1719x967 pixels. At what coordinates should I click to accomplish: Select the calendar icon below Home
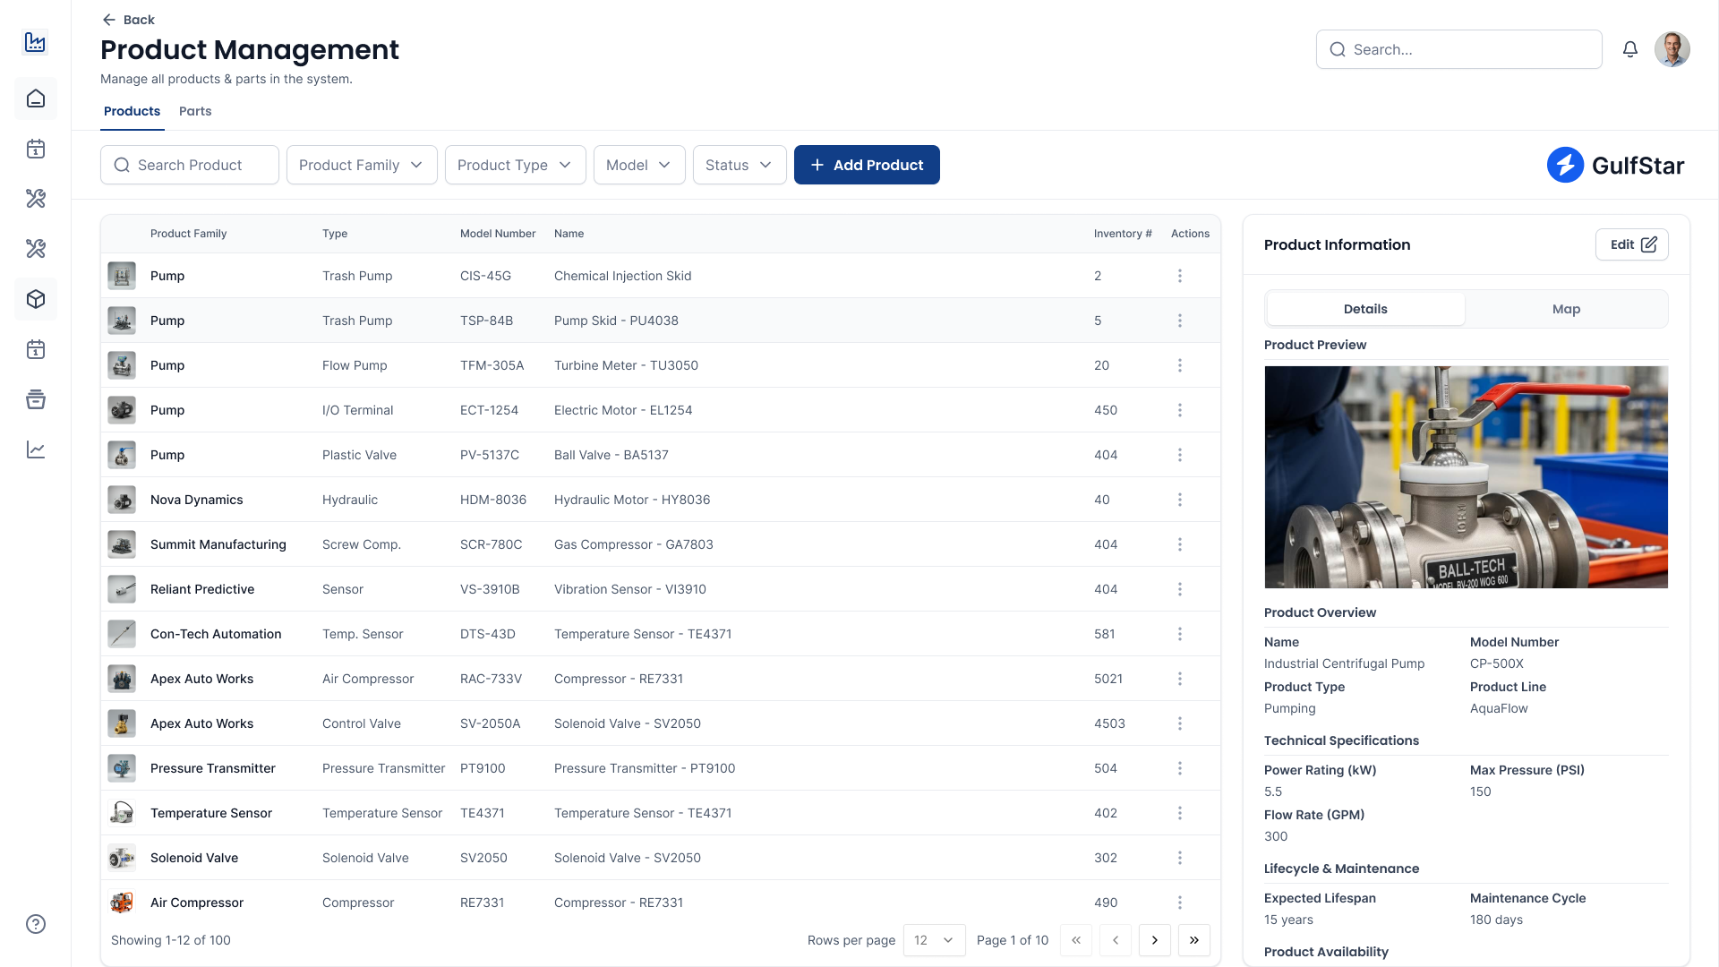click(x=36, y=150)
